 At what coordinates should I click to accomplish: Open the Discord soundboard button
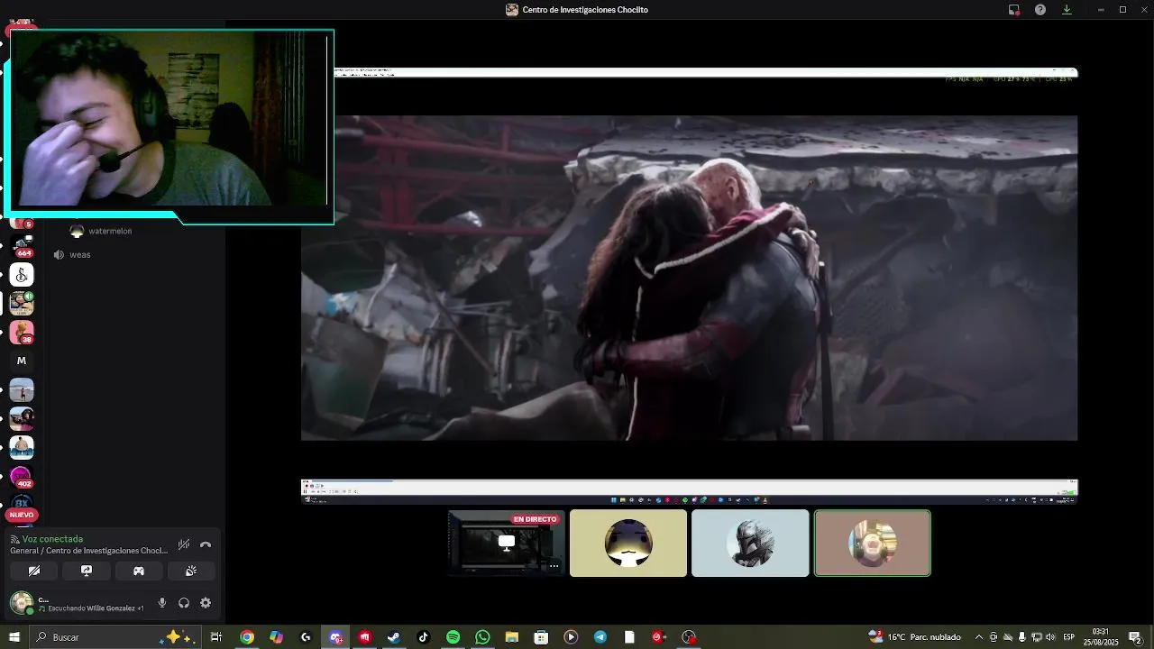click(x=191, y=571)
